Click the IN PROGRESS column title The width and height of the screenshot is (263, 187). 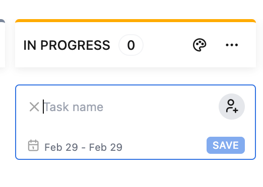[67, 45]
